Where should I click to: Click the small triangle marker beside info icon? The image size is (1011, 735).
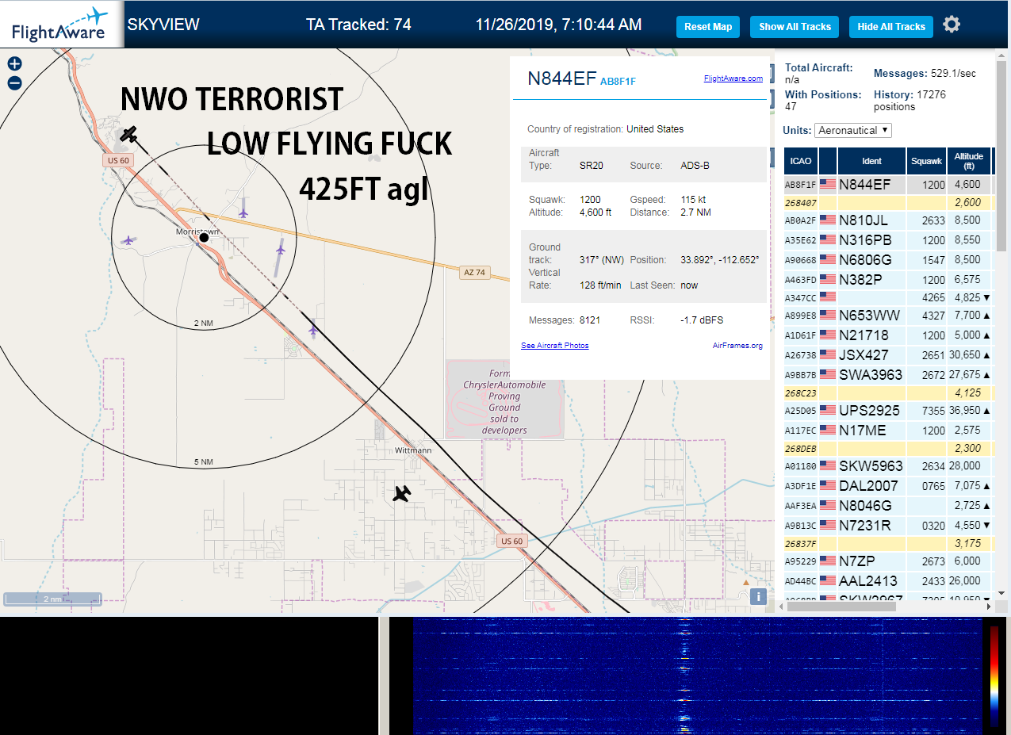745,583
